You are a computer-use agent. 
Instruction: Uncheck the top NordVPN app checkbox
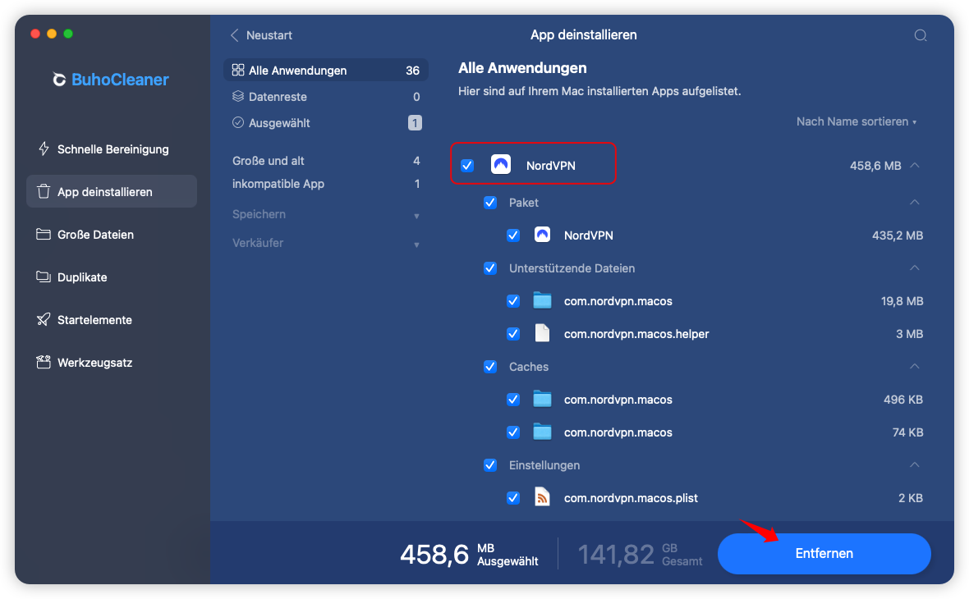click(x=467, y=165)
